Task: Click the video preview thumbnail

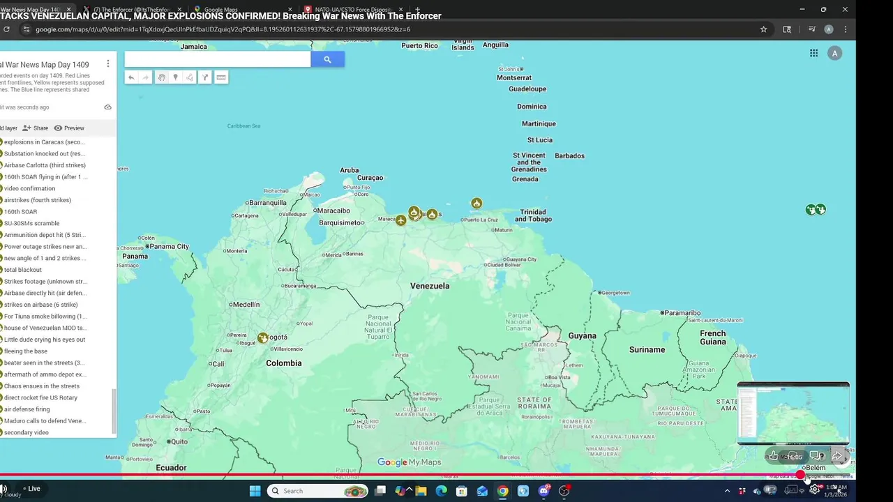Action: 793,413
